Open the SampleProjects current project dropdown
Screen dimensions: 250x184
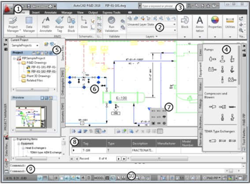click(25, 45)
